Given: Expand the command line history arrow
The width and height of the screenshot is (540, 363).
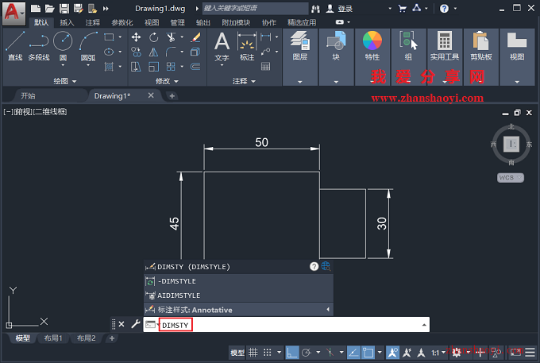Looking at the screenshot, I should 424,325.
